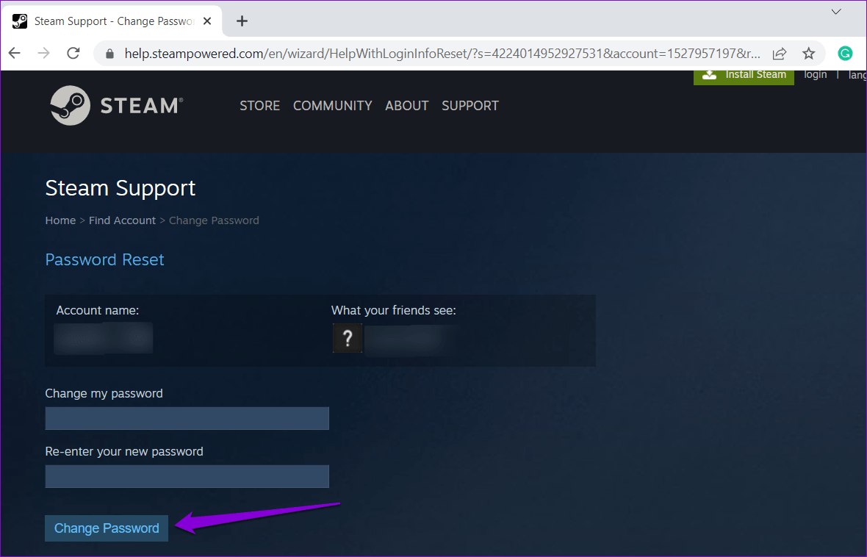867x557 pixels.
Task: Click the question mark avatar placeholder
Action: [x=348, y=338]
